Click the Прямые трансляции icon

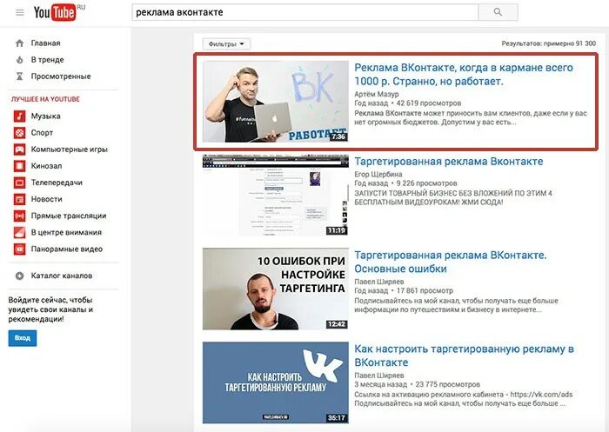(x=19, y=216)
